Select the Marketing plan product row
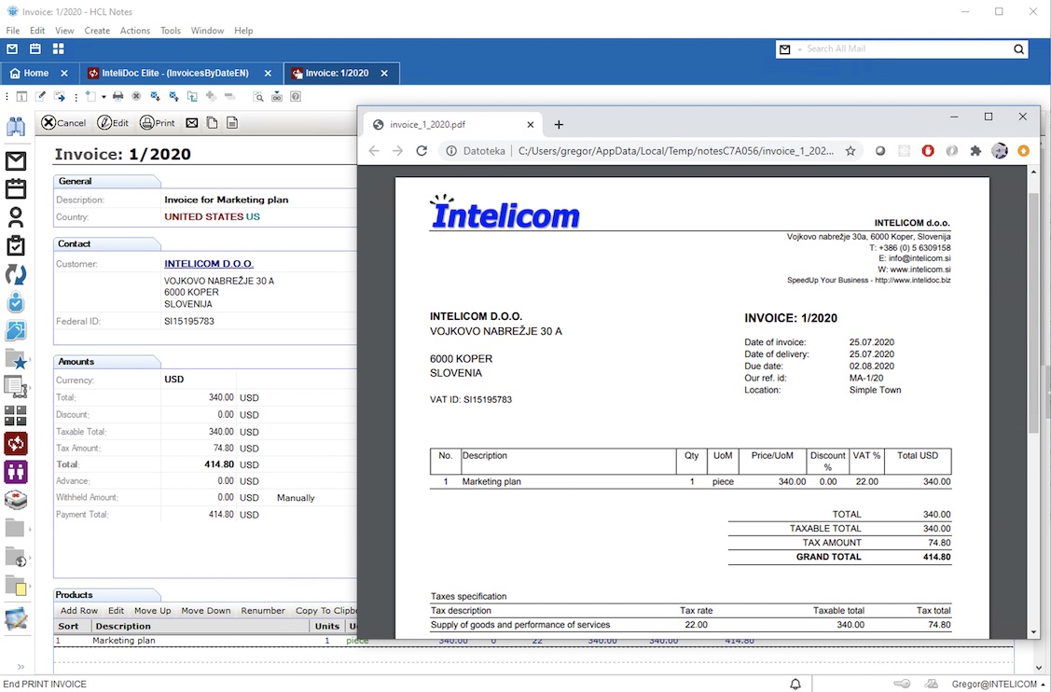 [x=204, y=641]
